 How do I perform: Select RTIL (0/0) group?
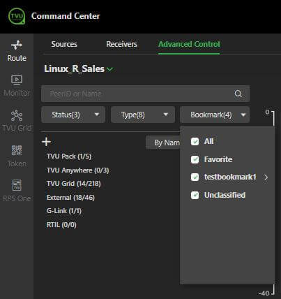pos(61,225)
